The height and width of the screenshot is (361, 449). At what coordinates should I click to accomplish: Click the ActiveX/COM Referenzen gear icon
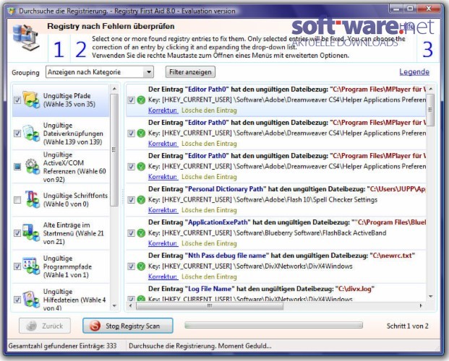click(32, 167)
